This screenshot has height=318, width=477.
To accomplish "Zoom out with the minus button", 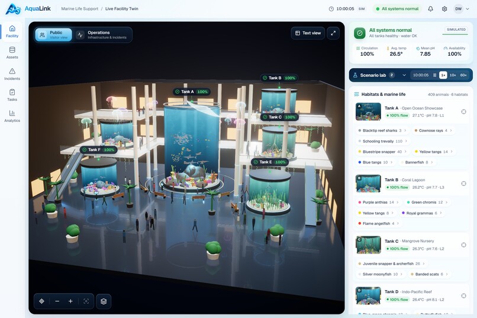I will click(x=57, y=301).
